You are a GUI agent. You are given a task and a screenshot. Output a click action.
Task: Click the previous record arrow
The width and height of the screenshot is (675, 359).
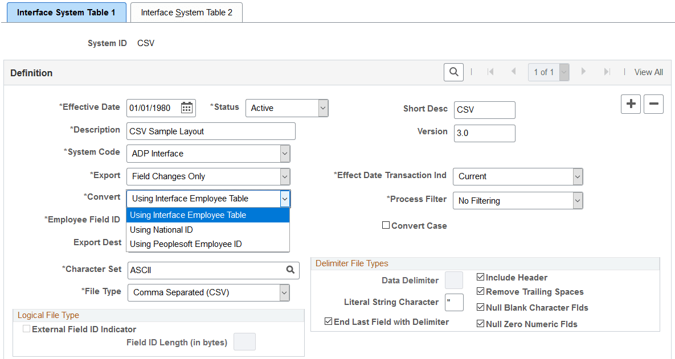click(513, 72)
